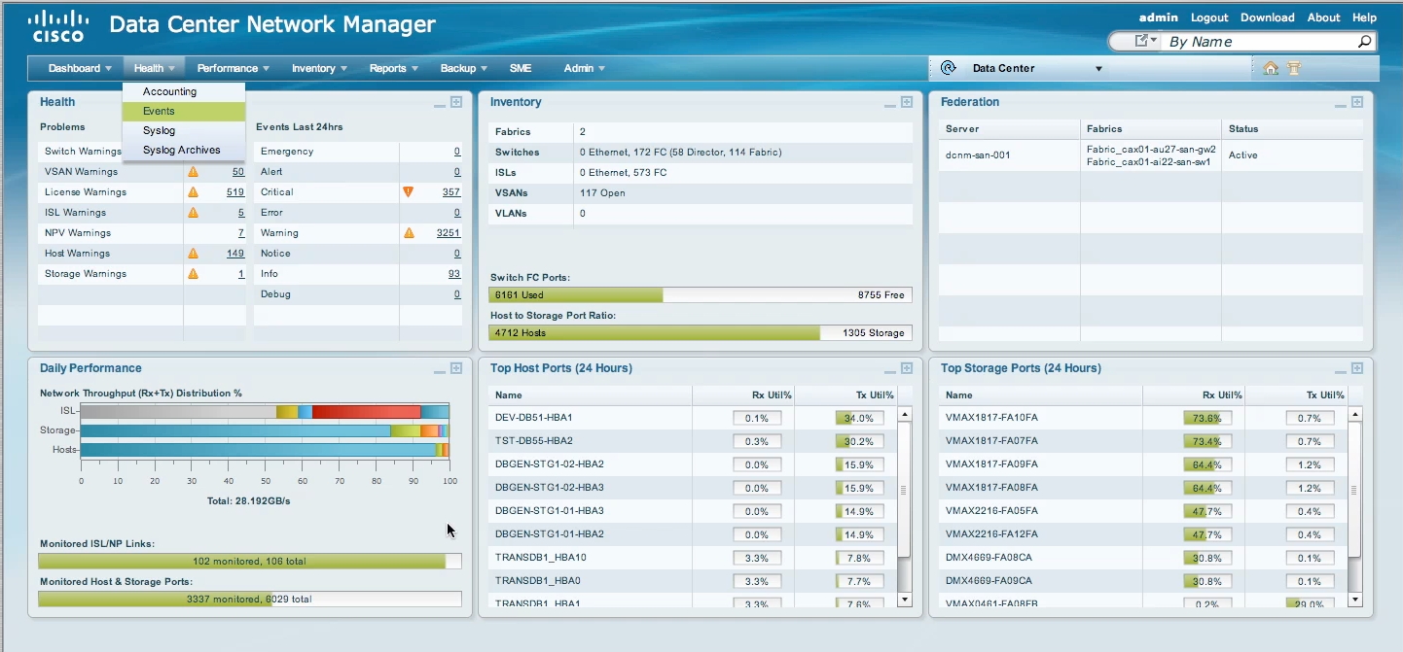This screenshot has width=1403, height=652.
Task: Maximize the Inventory panel
Action: coord(906,102)
